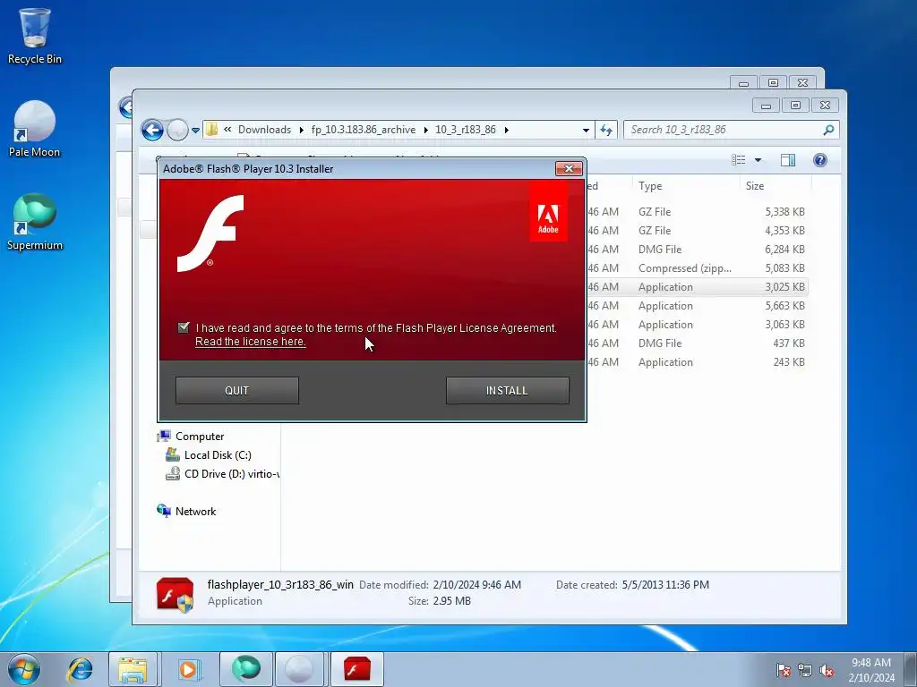Expand the arrow after Downloads breadcrumb
The width and height of the screenshot is (917, 687).
pos(301,130)
